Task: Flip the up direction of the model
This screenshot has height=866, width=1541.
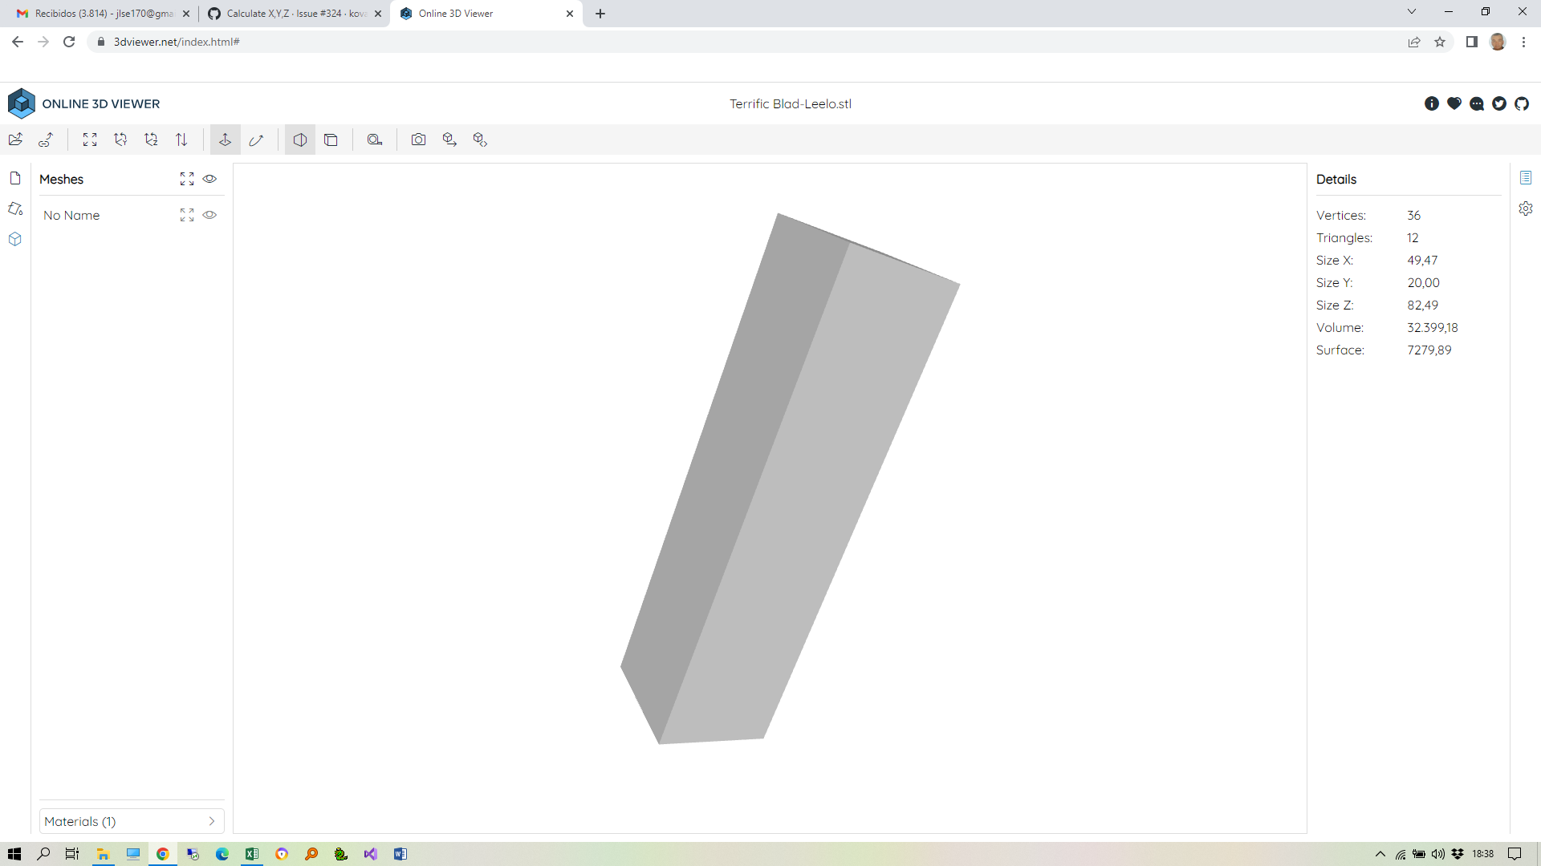Action: (x=181, y=139)
